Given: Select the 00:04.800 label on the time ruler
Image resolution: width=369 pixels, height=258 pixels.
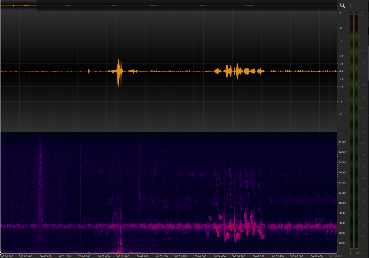Looking at the screenshot, I should pos(240,256).
